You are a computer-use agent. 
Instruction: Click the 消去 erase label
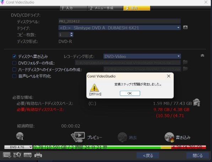132,137
